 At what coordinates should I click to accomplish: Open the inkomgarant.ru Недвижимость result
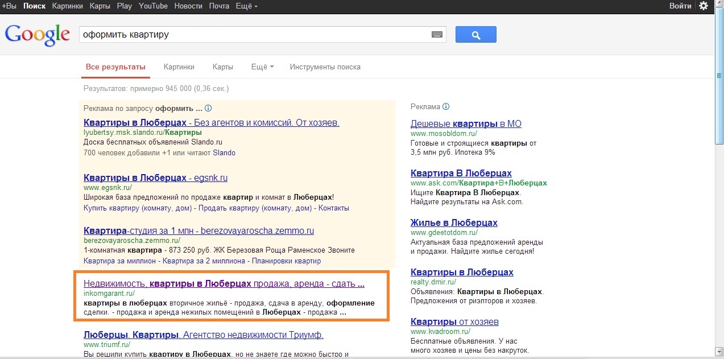[x=224, y=283]
